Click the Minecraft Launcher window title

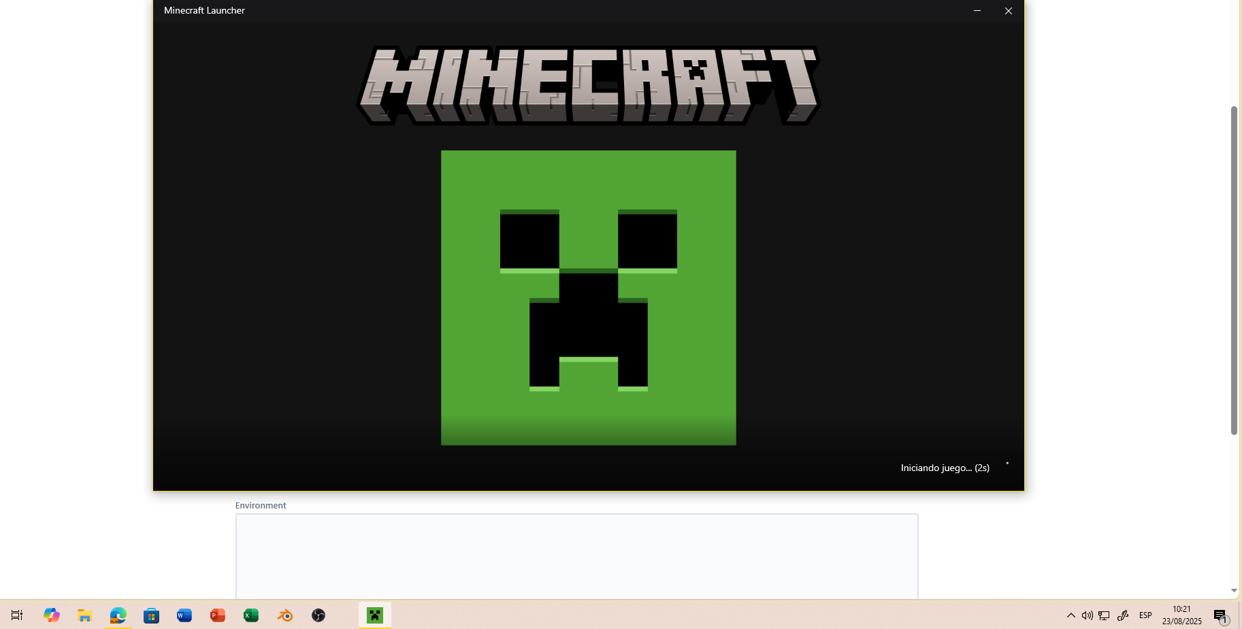tap(204, 10)
